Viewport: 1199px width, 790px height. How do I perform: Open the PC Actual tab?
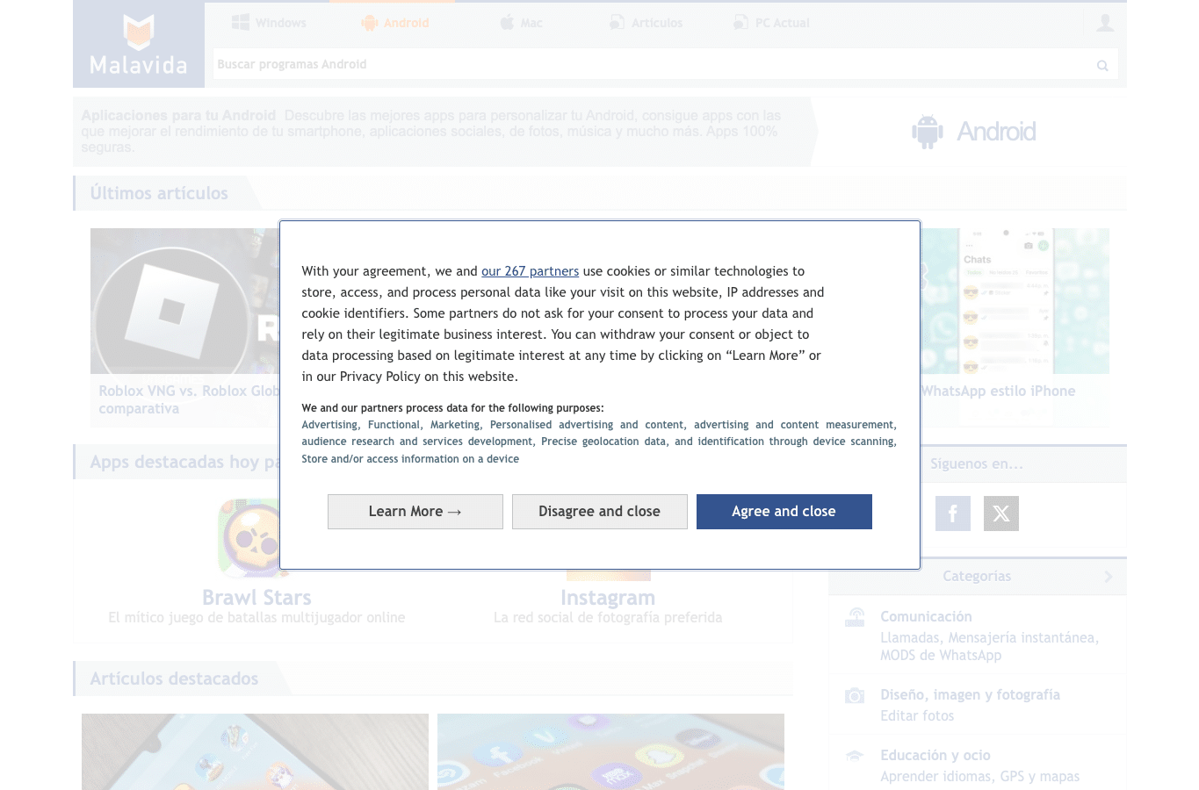[x=771, y=23]
